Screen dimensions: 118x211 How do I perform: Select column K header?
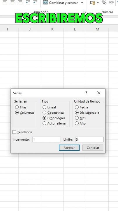[x=52, y=29]
